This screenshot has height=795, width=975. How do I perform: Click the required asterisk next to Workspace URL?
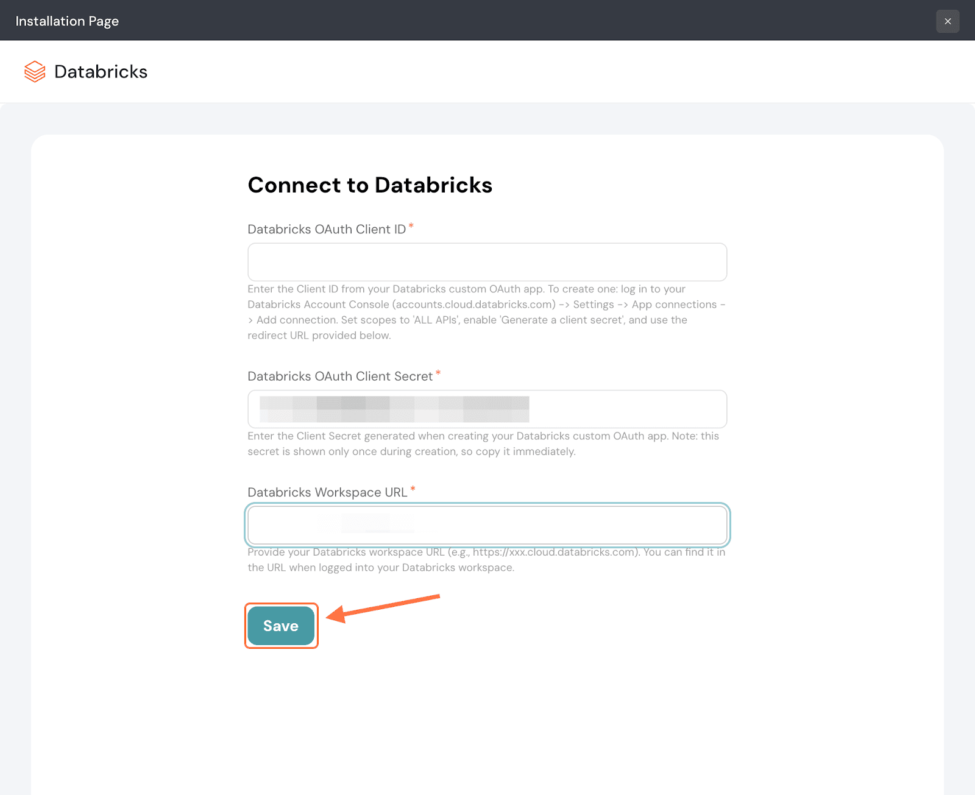pos(413,489)
